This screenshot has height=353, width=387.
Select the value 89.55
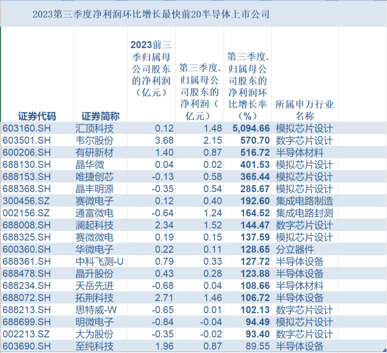(258, 346)
